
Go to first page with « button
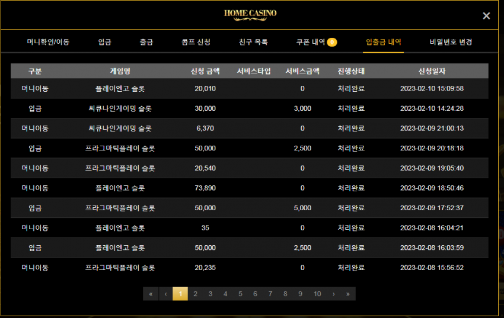(x=151, y=294)
